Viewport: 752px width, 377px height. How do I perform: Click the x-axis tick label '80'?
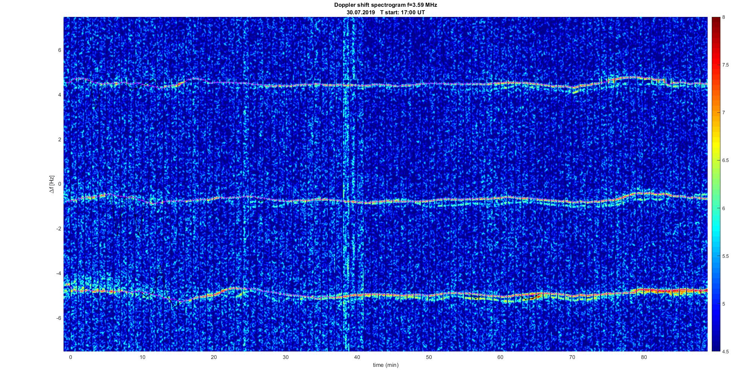click(644, 357)
